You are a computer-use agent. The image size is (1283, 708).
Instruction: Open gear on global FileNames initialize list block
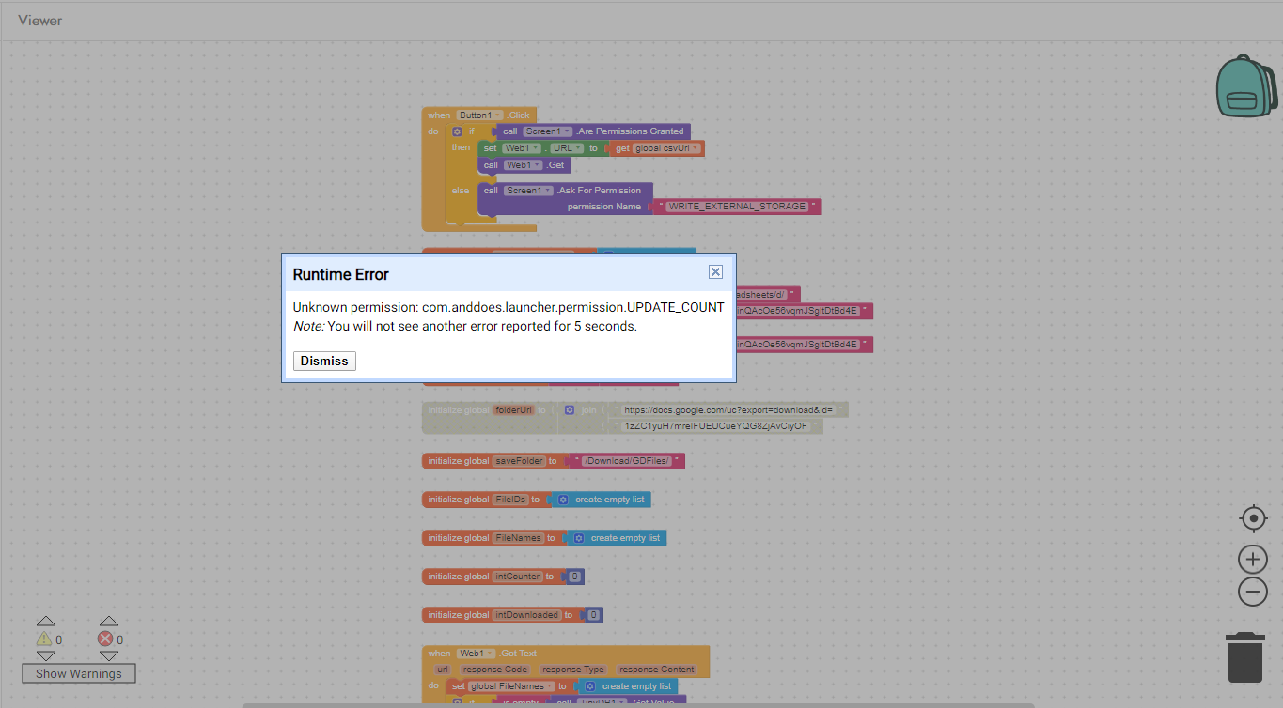[x=579, y=538]
